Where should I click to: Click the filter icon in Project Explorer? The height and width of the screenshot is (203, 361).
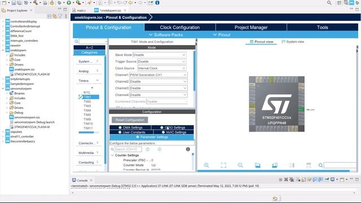(60, 16)
